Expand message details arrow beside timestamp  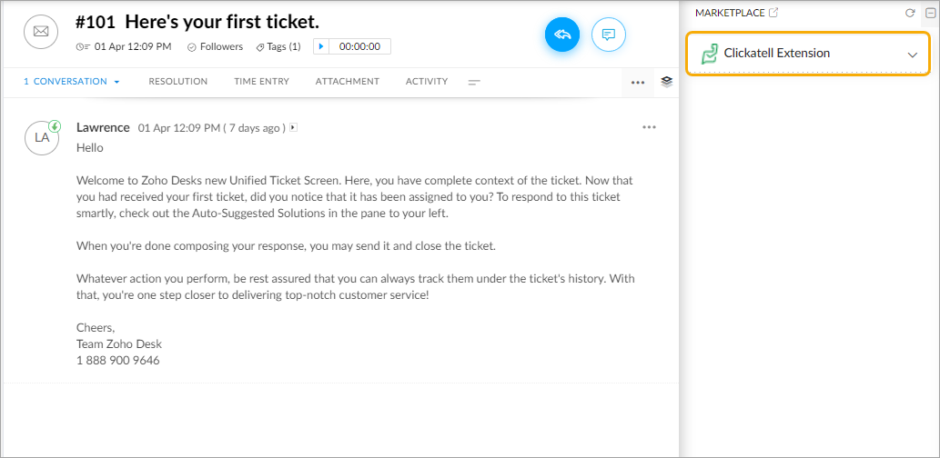[x=293, y=127]
